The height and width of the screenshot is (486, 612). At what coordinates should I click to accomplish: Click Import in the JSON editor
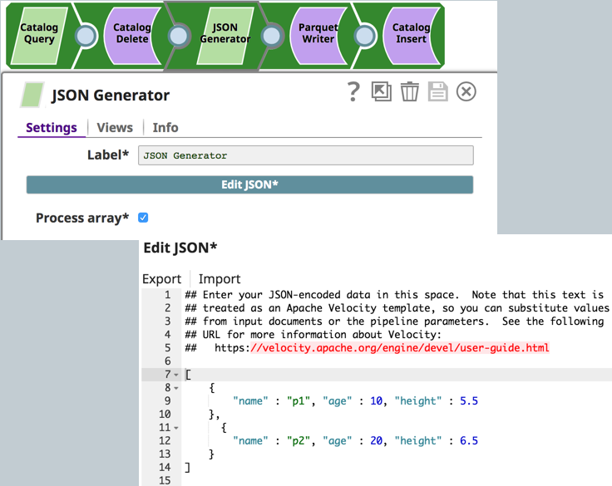point(220,279)
